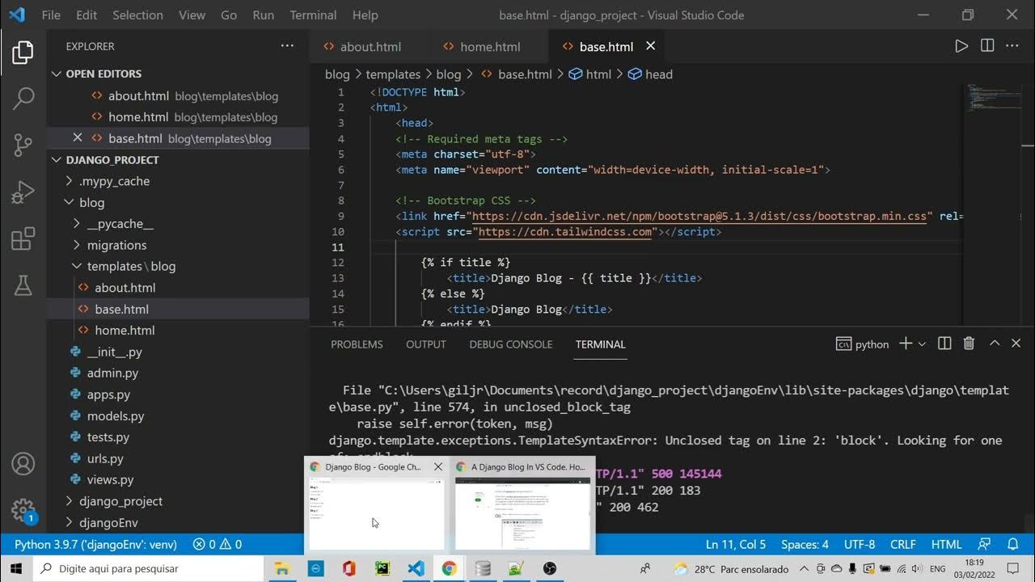Open the Explorer view in activity bar
Viewport: 1035px width, 582px height.
click(23, 53)
